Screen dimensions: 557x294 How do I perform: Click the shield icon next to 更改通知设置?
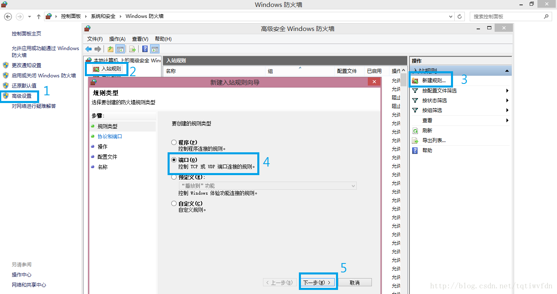click(6, 65)
